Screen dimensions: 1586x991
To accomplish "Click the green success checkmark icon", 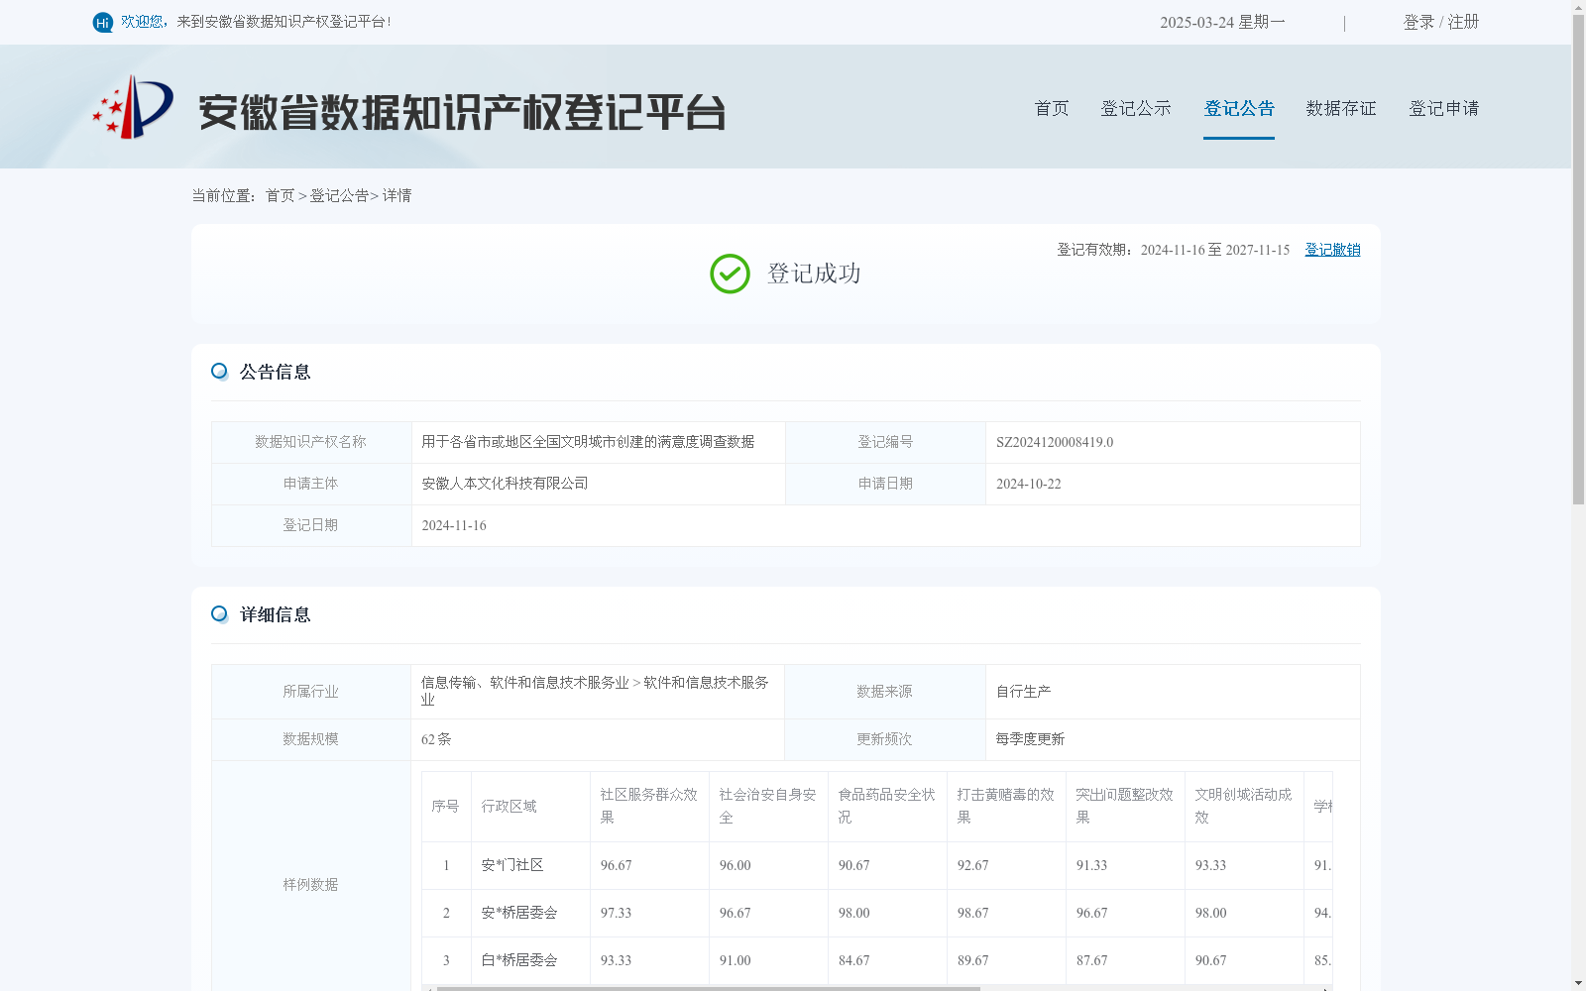I will pos(730,274).
